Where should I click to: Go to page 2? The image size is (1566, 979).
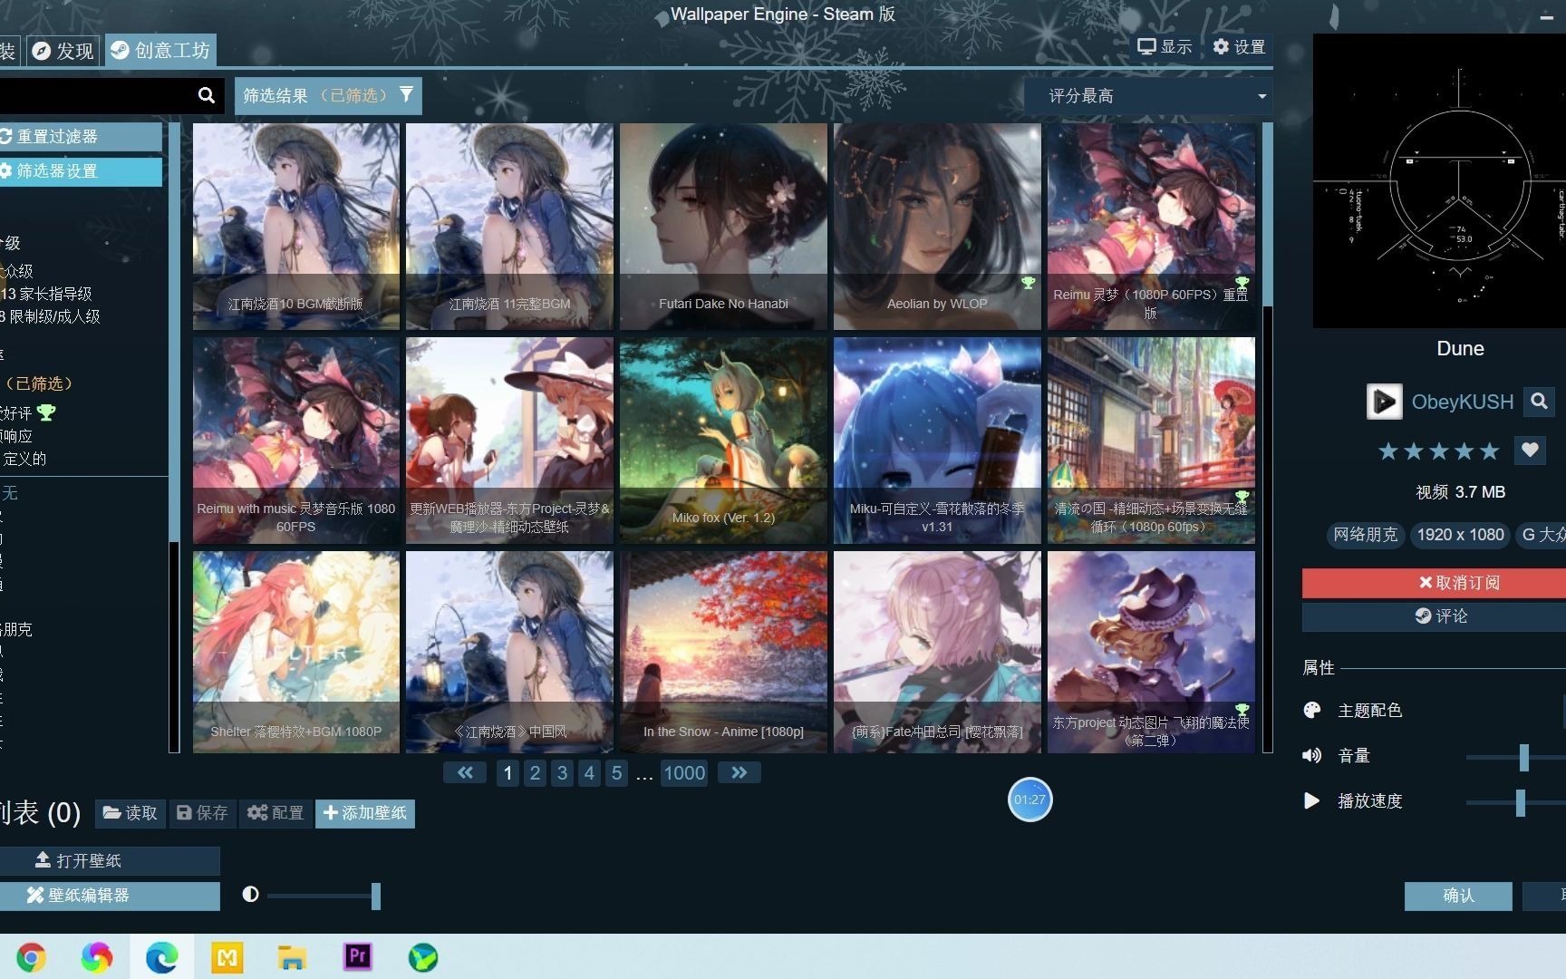(535, 772)
